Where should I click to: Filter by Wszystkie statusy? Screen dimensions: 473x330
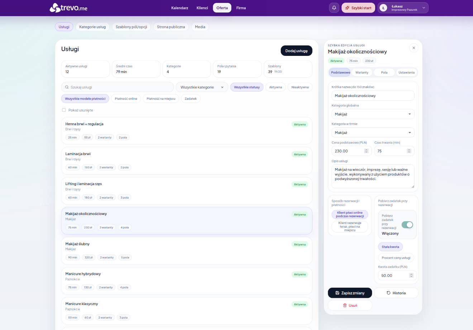[x=247, y=87]
